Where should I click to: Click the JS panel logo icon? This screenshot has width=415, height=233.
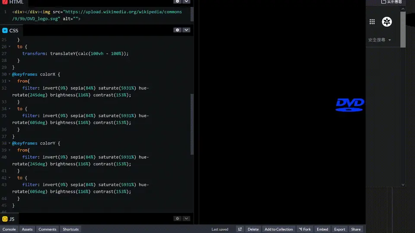point(5,219)
